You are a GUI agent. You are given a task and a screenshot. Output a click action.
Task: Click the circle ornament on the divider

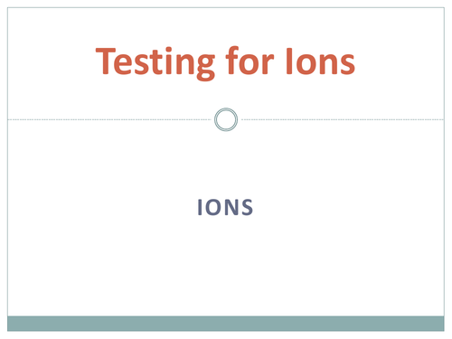point(226,119)
